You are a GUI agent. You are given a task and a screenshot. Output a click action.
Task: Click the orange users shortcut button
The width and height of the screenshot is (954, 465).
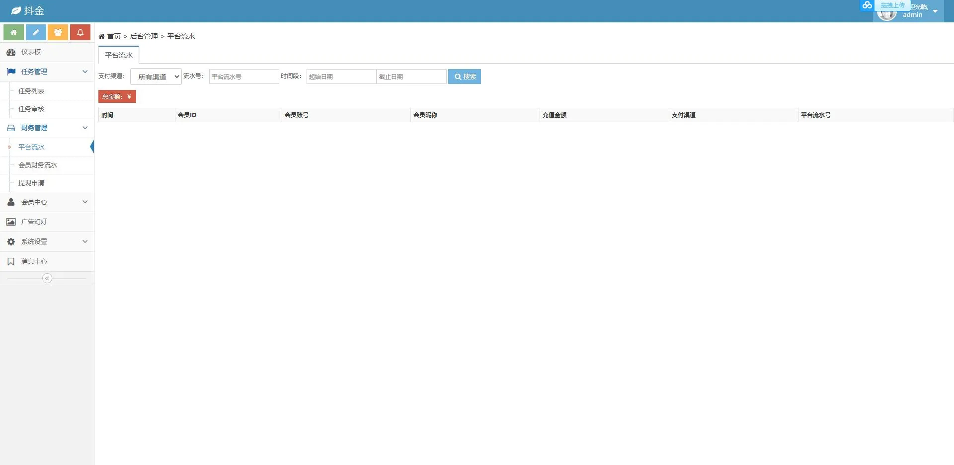[x=58, y=32]
